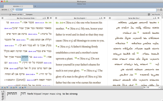The width and height of the screenshot is (163, 101).
Task: Go to previous chapter with the Ch up arrow
Action: (11, 87)
